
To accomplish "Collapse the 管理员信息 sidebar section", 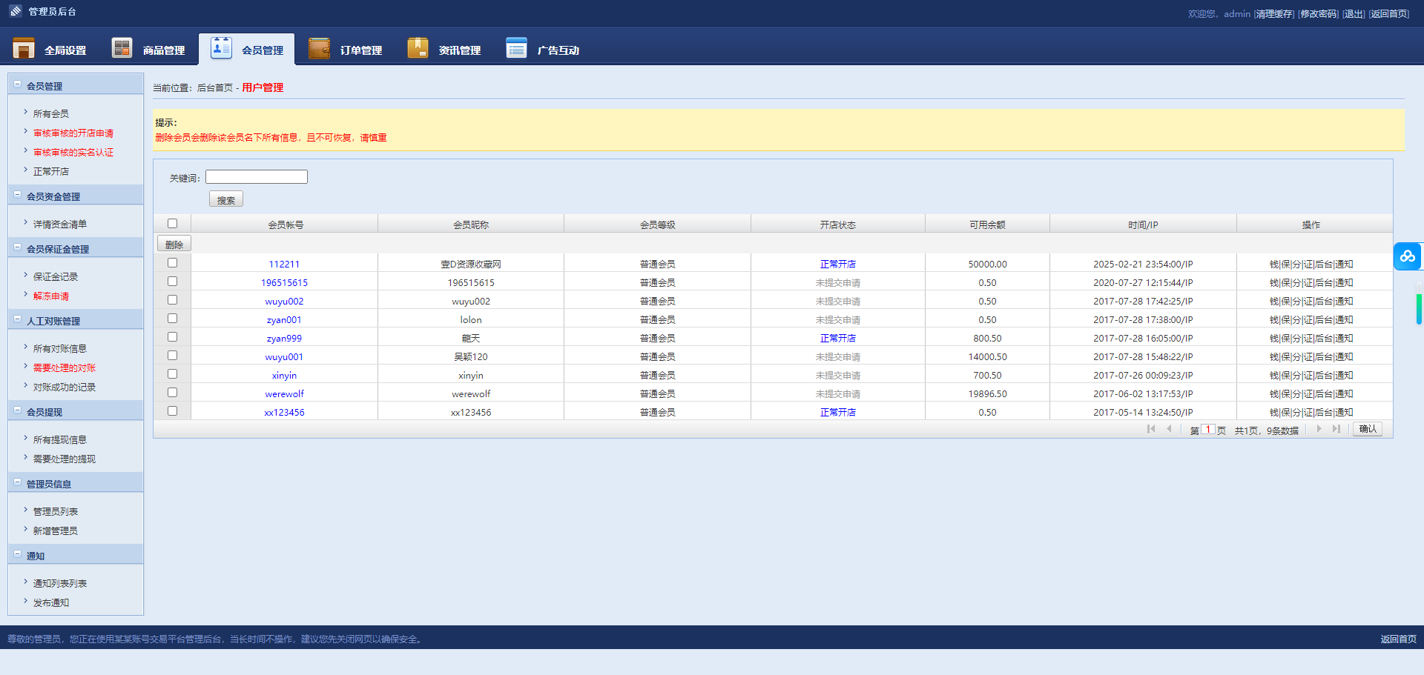I will click(x=18, y=482).
